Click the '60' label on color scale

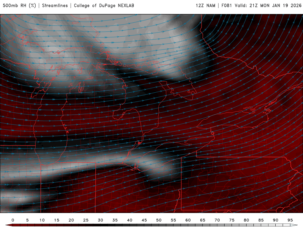point(188,220)
